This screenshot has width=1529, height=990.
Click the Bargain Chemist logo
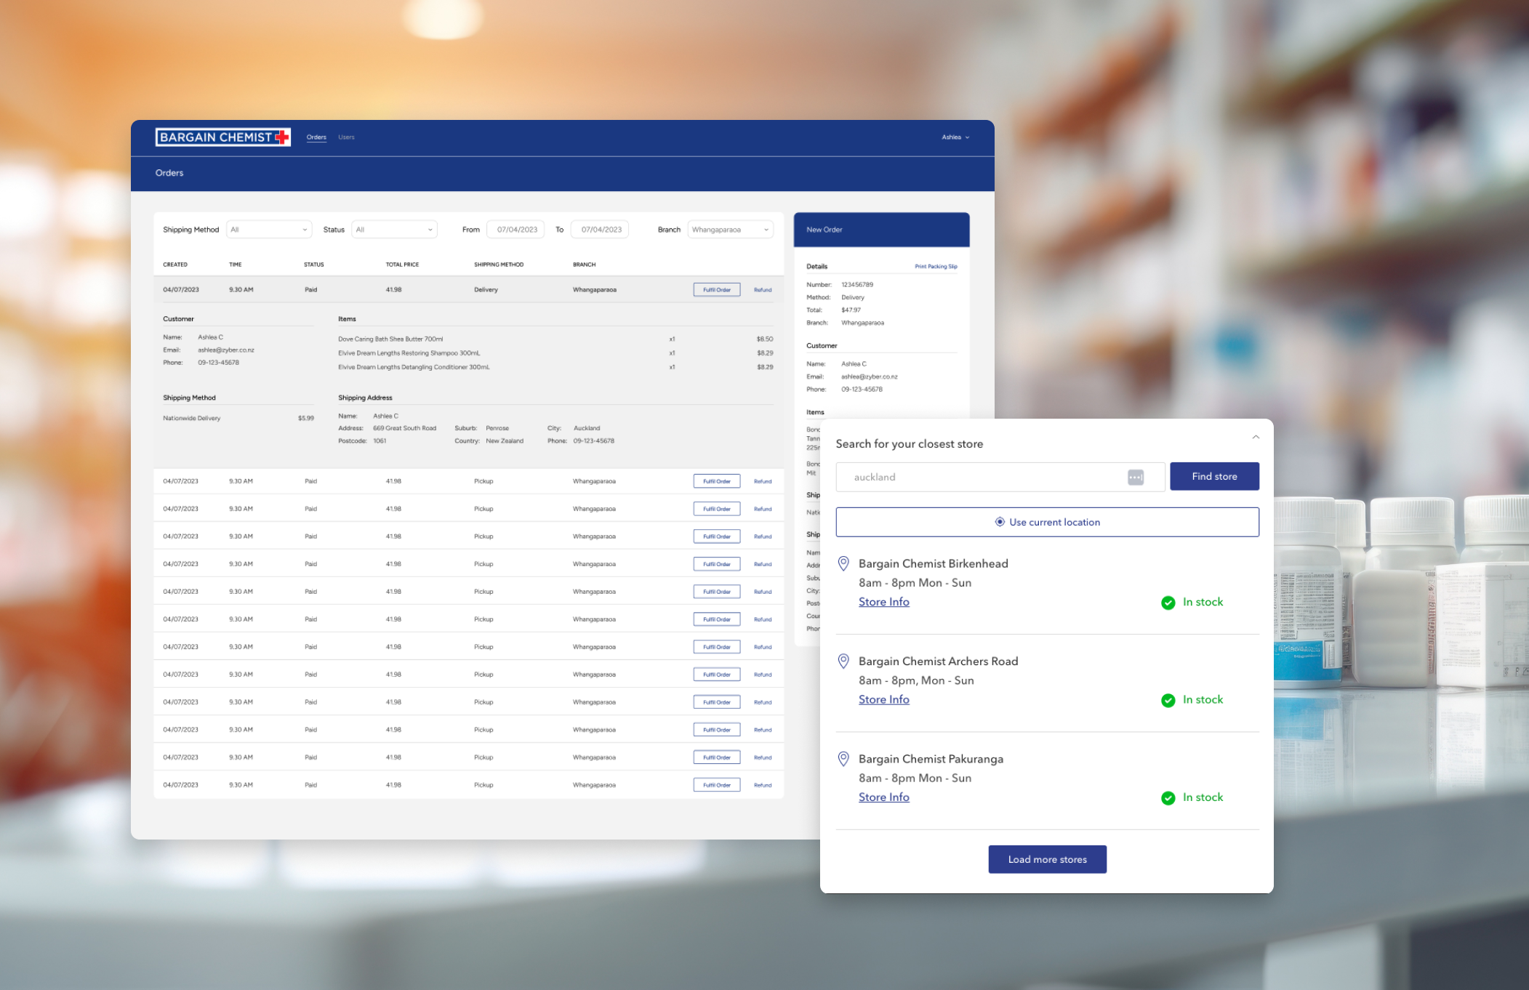[x=222, y=137]
